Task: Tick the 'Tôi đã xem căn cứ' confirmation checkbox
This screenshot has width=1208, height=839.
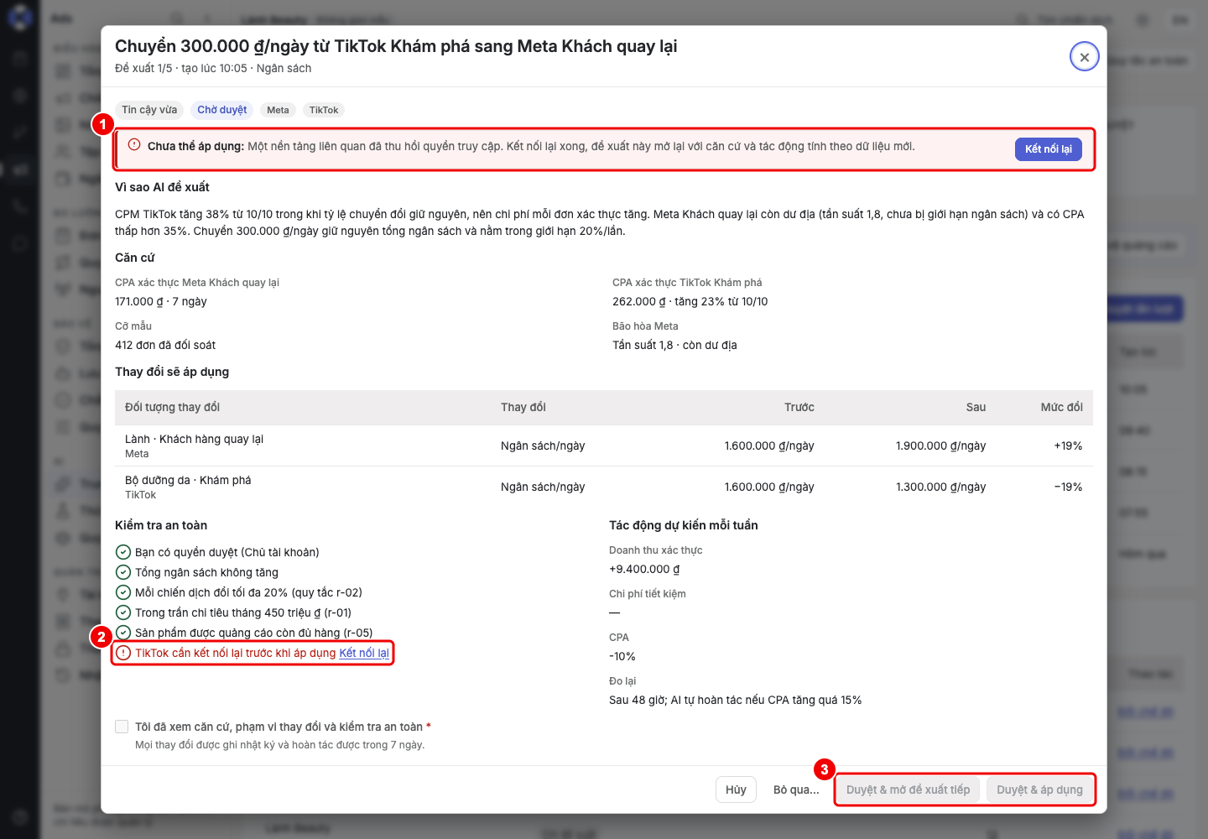Action: (x=122, y=727)
